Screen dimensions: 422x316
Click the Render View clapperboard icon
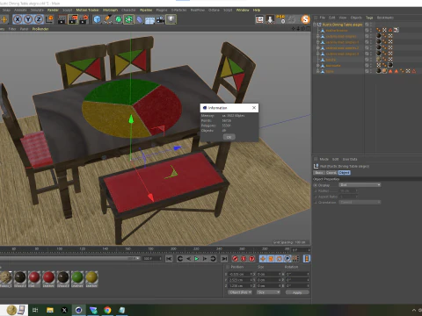pyautogui.click(x=62, y=19)
